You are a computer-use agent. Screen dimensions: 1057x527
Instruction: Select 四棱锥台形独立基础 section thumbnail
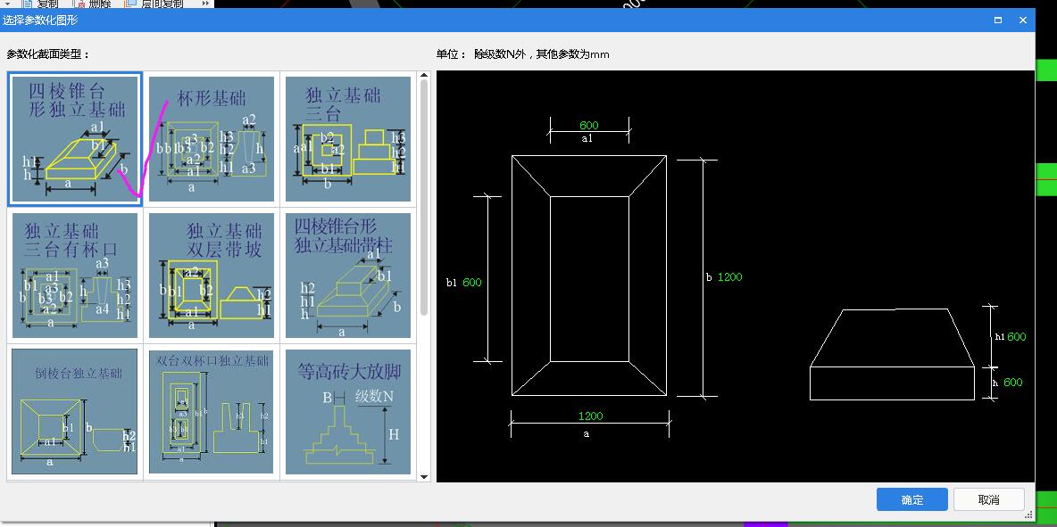click(x=75, y=139)
